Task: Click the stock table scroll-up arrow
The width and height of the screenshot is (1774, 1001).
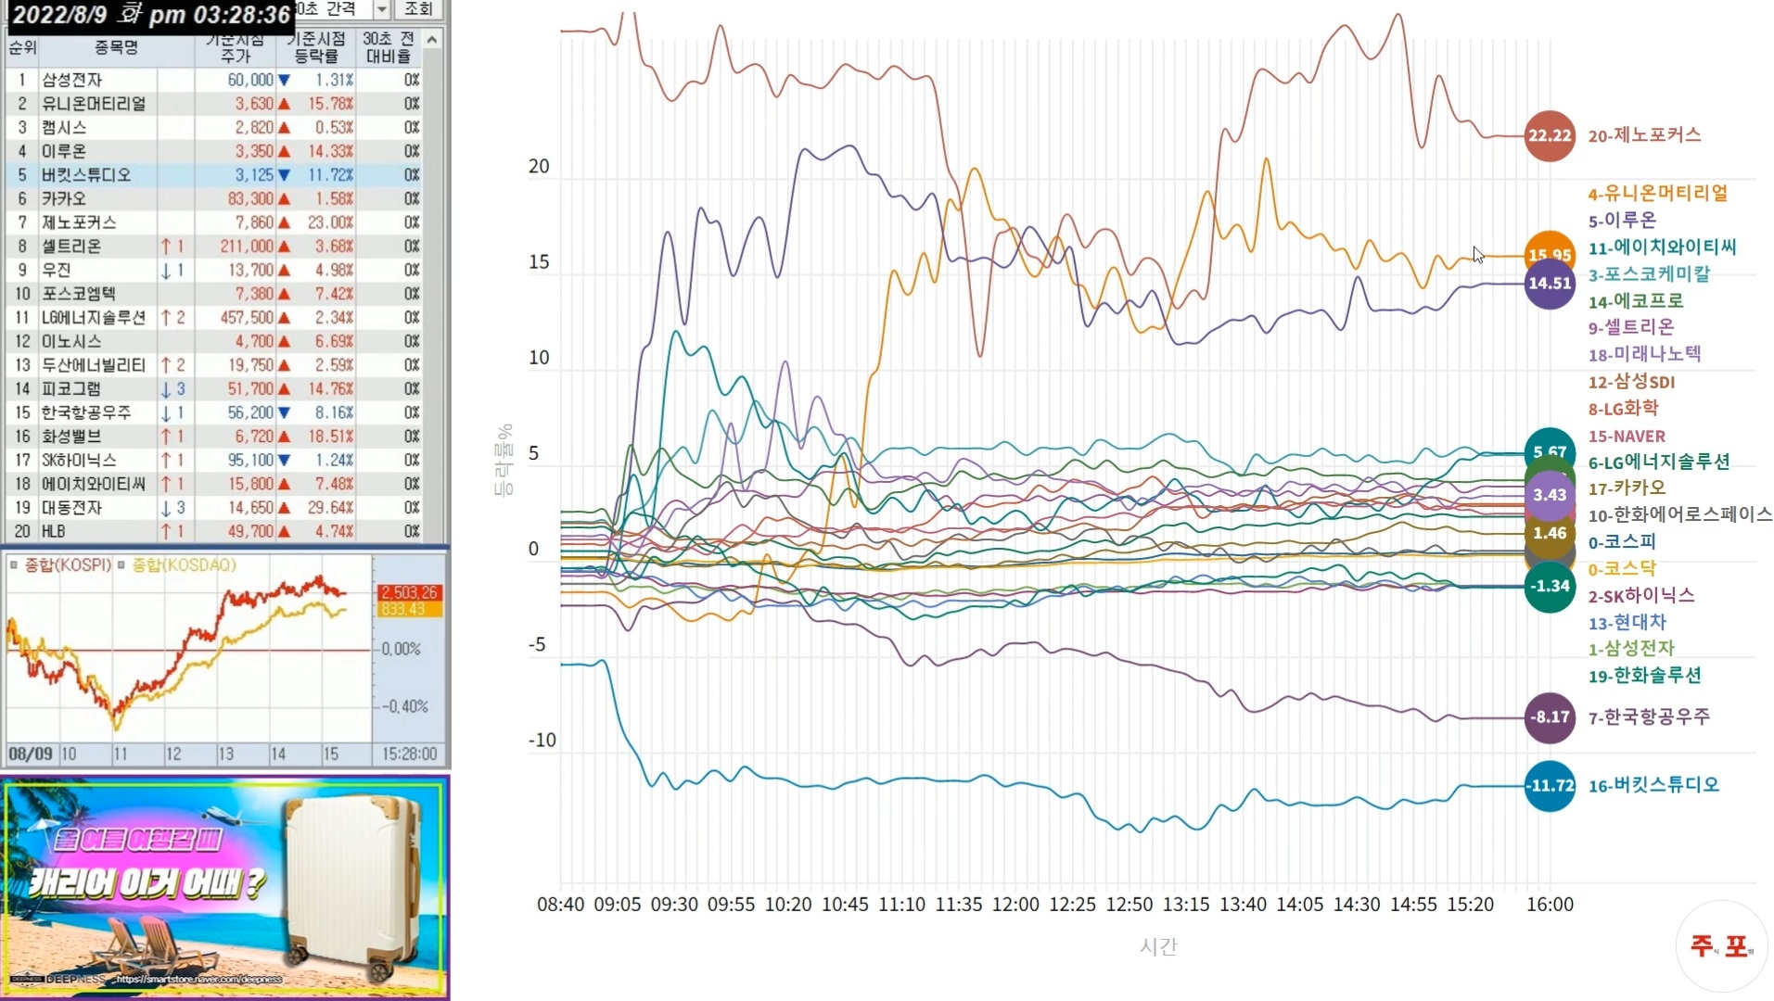Action: (432, 39)
